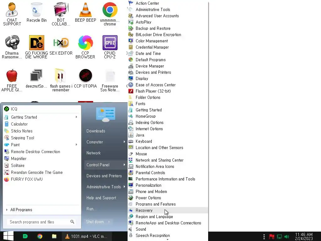321x241 pixels.
Task: Click the Java coffee cup icon
Action: tap(131, 135)
